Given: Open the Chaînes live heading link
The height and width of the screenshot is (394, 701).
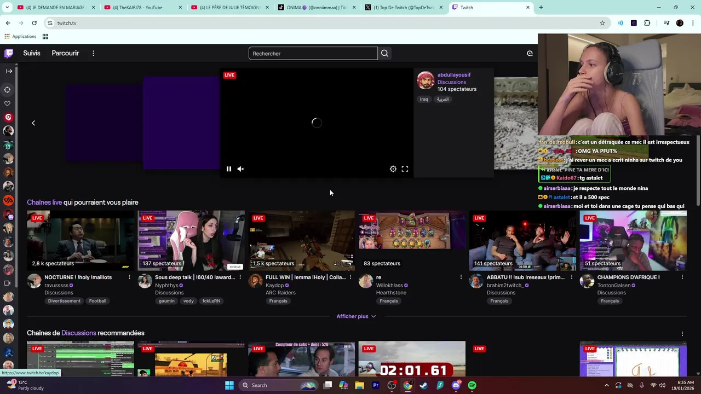Looking at the screenshot, I should pos(44,202).
